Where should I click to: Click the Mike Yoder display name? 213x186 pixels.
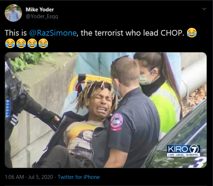tap(40, 10)
